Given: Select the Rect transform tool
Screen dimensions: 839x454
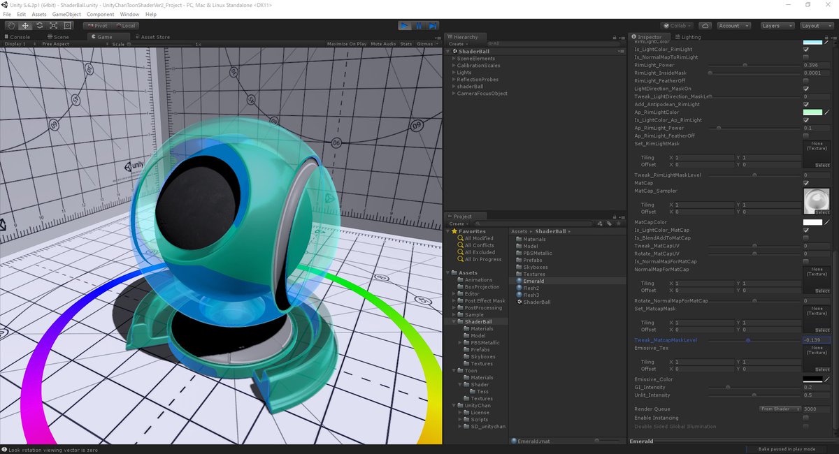Looking at the screenshot, I should point(67,26).
